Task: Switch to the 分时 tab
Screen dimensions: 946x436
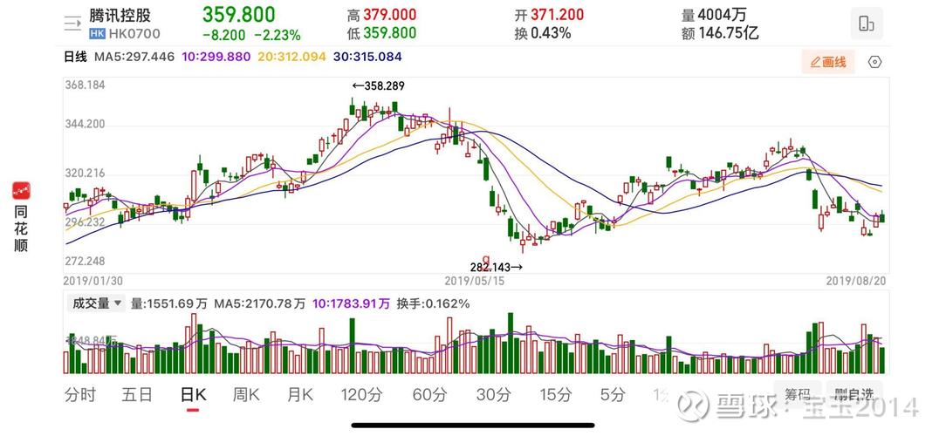Action: 79,394
